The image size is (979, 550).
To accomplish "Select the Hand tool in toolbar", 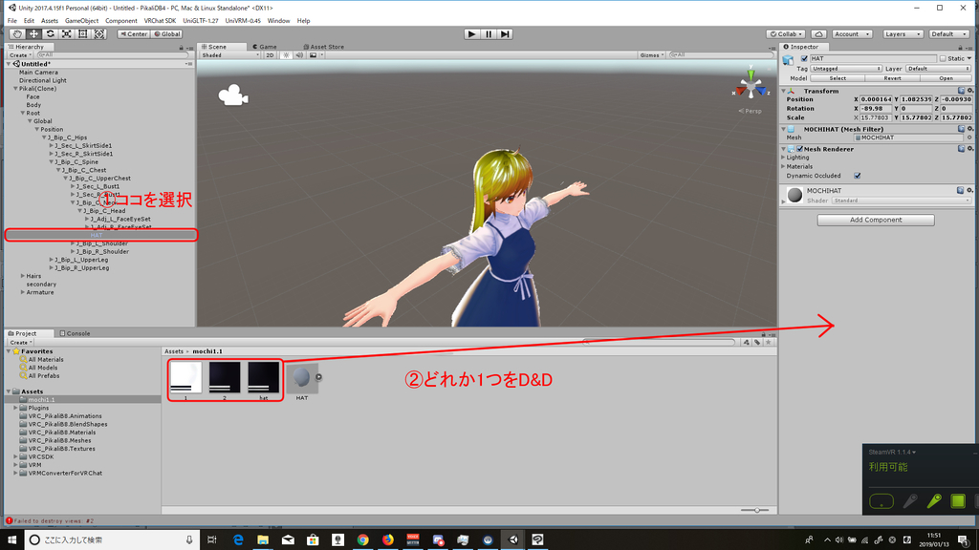I will coord(17,34).
